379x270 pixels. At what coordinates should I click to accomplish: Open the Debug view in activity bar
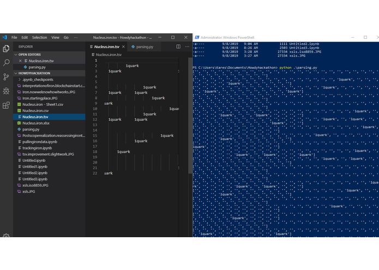tap(6, 91)
